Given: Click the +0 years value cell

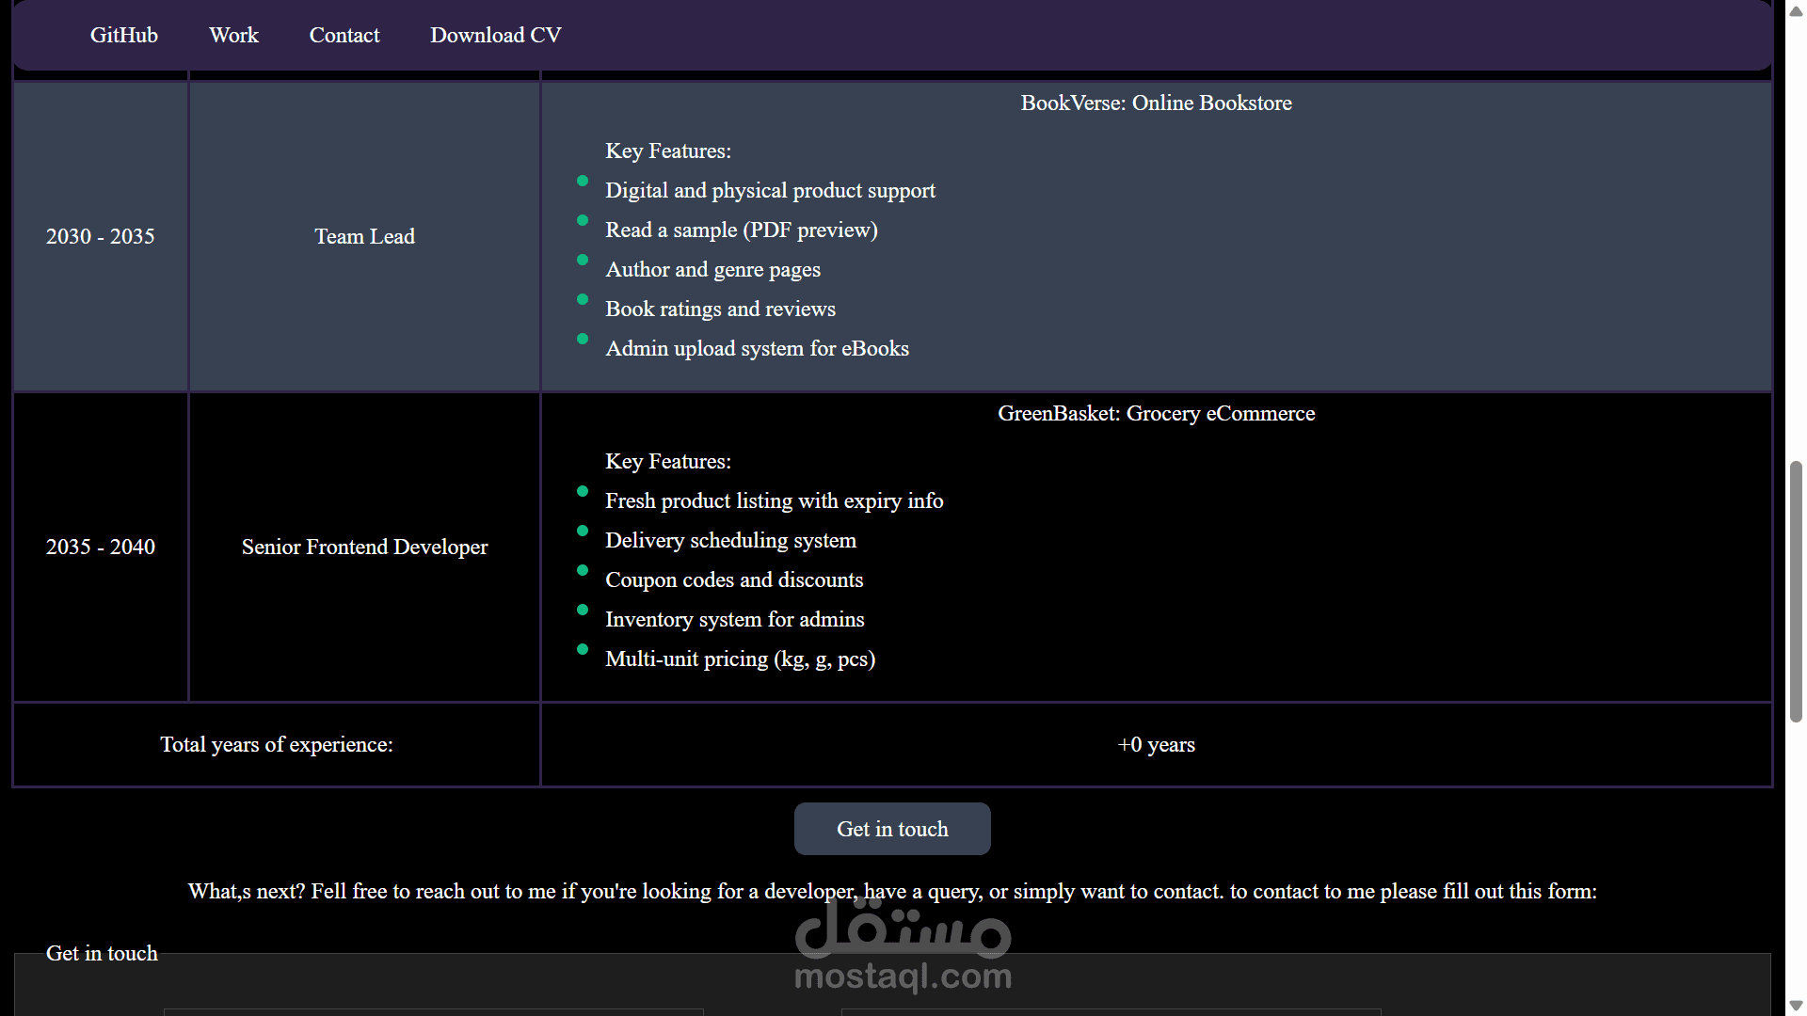Looking at the screenshot, I should (x=1156, y=744).
